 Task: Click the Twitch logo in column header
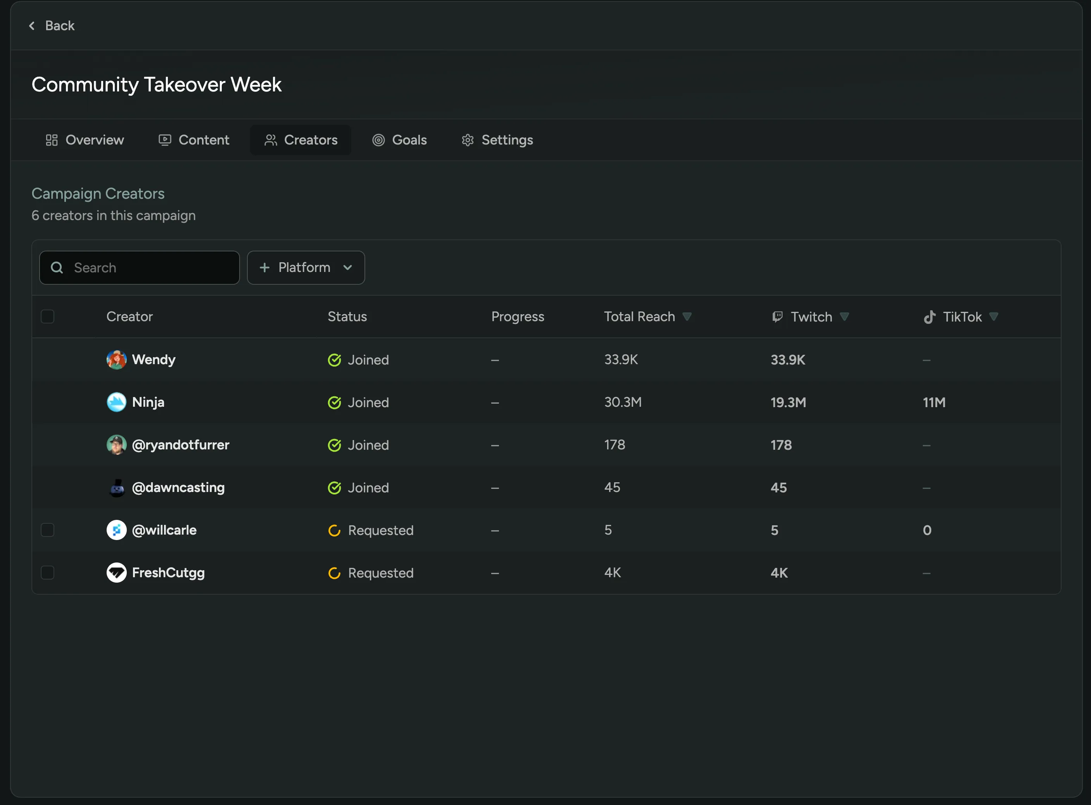click(x=777, y=317)
